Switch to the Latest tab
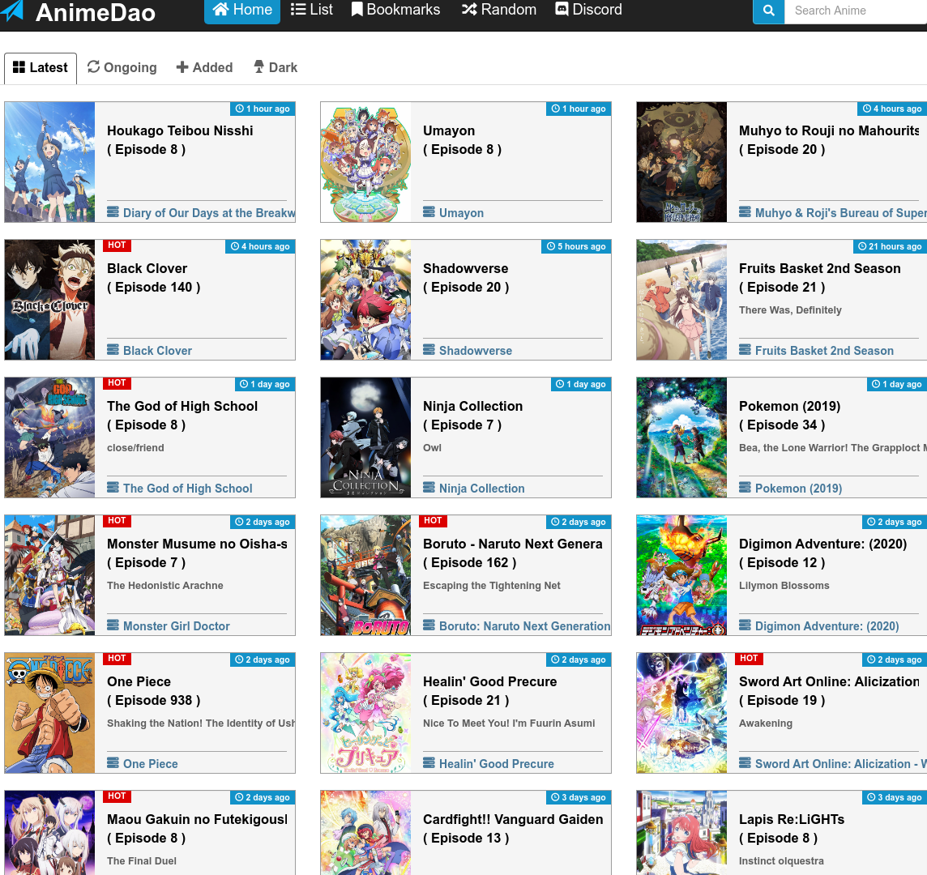The height and width of the screenshot is (875, 927). pos(41,68)
